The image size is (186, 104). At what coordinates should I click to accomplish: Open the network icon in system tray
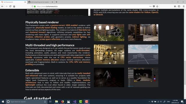coord(158,102)
